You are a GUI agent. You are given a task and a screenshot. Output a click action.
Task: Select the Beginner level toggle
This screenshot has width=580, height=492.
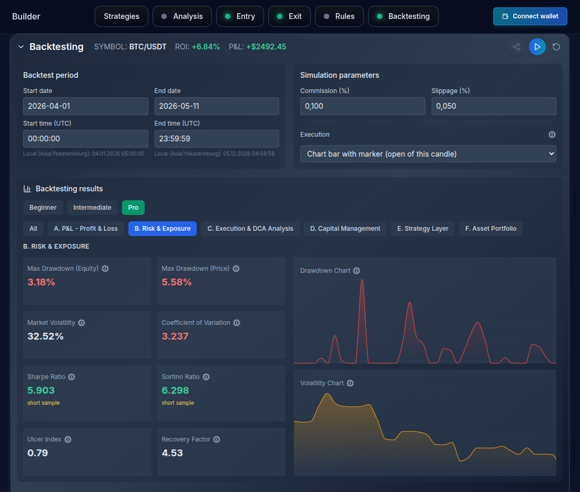pyautogui.click(x=43, y=208)
